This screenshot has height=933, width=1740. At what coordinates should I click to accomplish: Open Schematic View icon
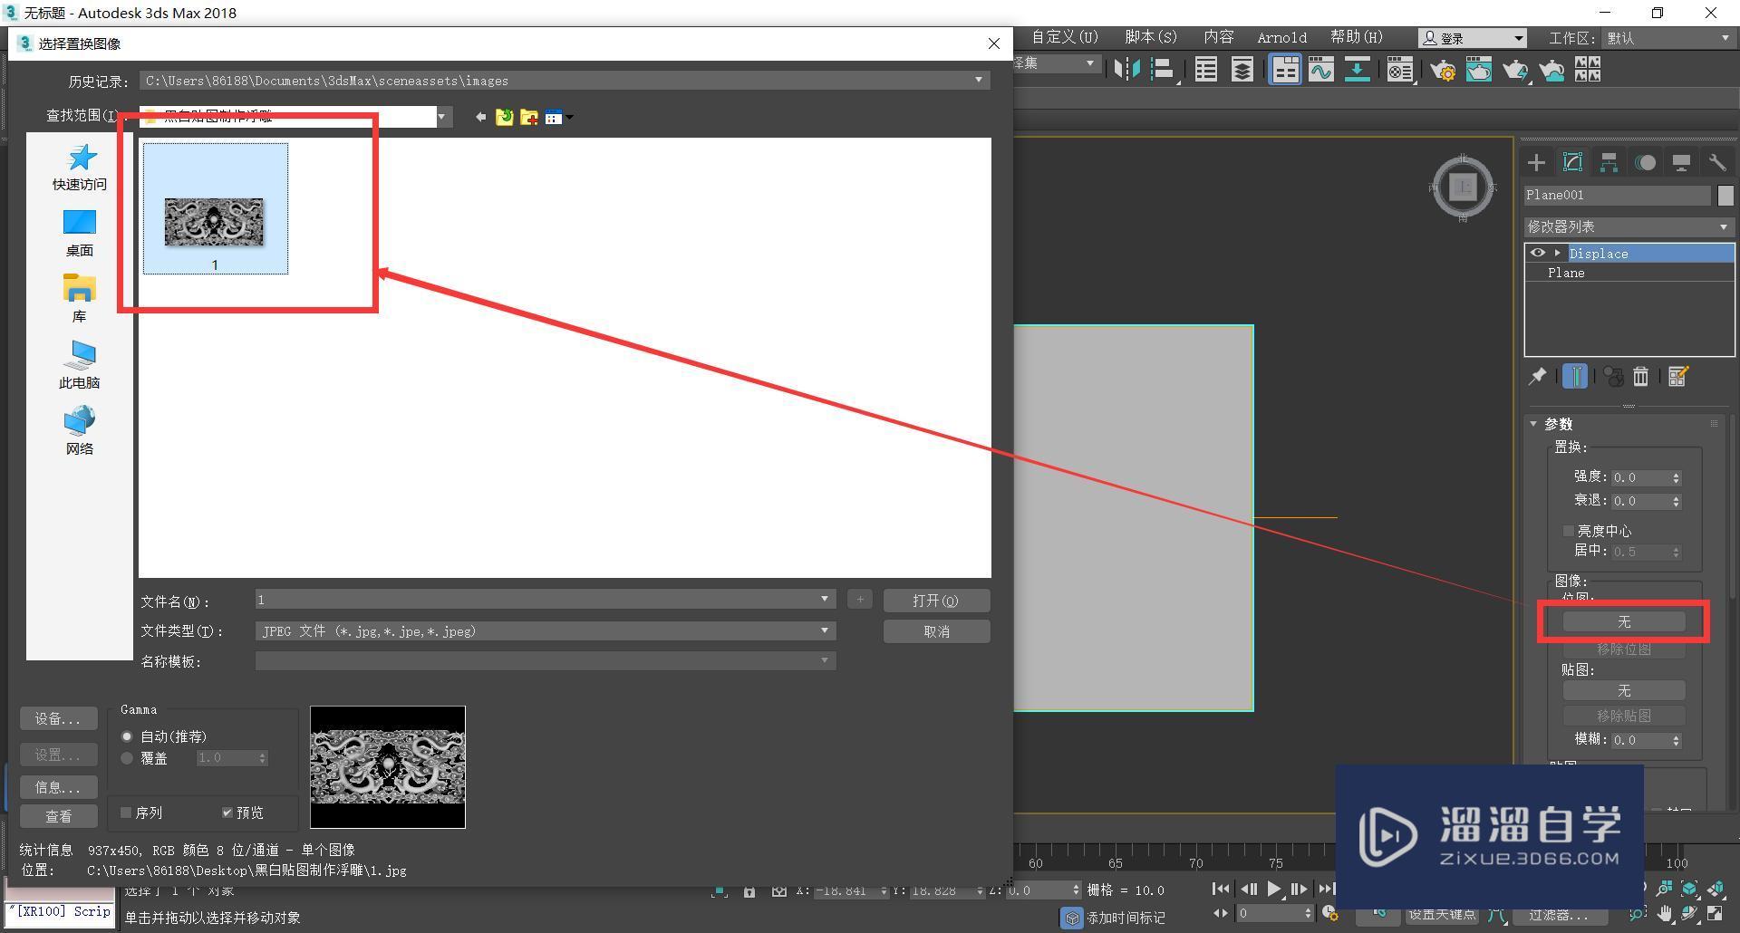(x=1357, y=69)
